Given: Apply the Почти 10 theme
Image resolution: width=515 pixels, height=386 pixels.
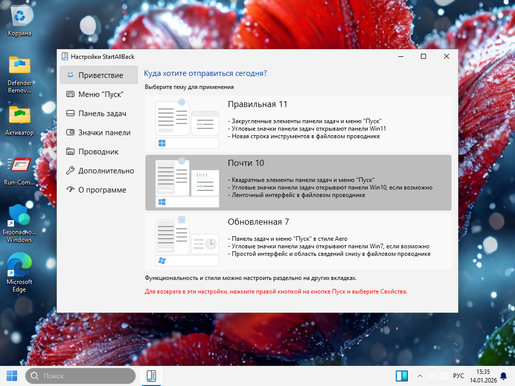Looking at the screenshot, I should 298,182.
